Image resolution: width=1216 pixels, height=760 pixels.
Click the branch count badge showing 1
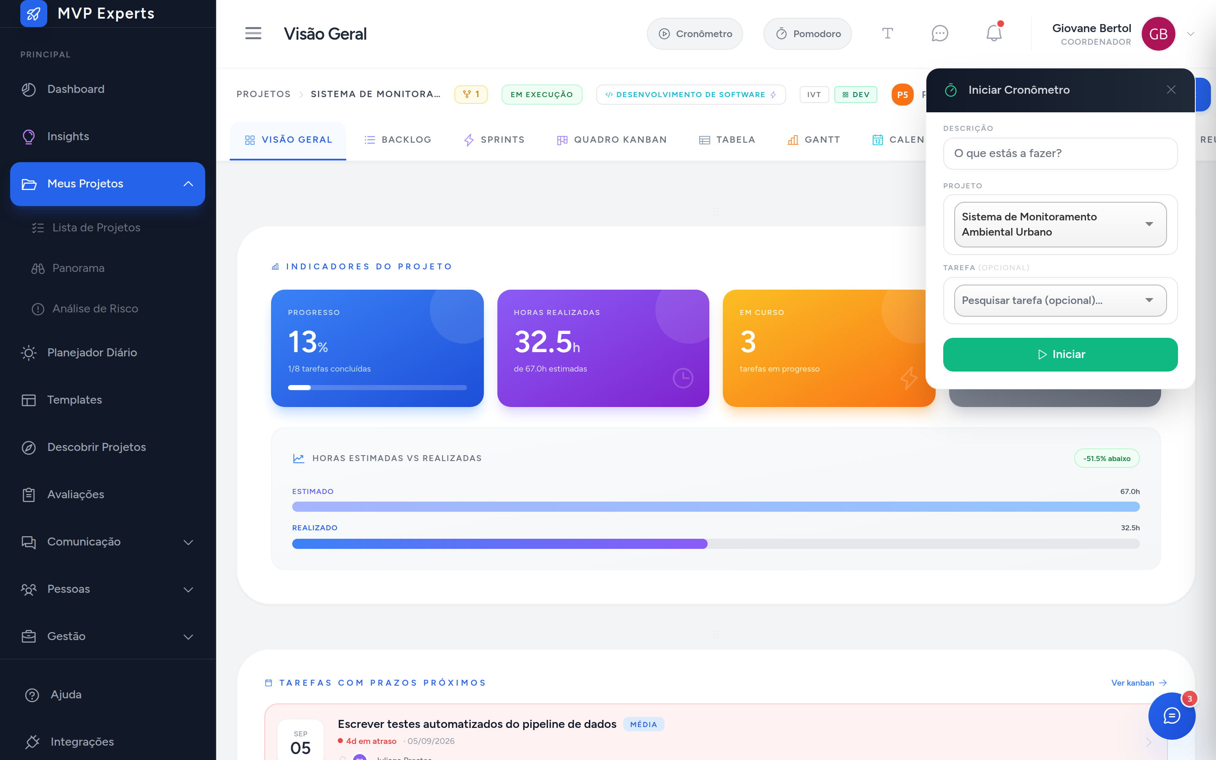(471, 95)
